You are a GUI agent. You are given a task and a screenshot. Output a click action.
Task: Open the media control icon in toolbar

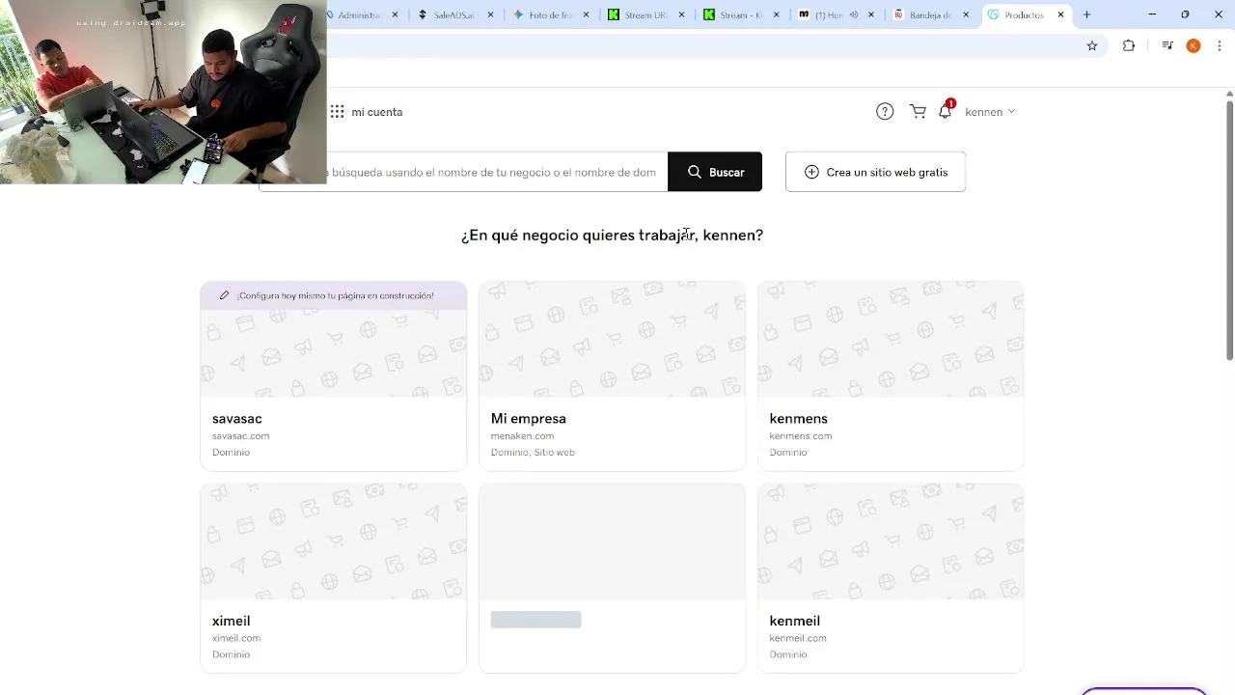(x=1167, y=45)
